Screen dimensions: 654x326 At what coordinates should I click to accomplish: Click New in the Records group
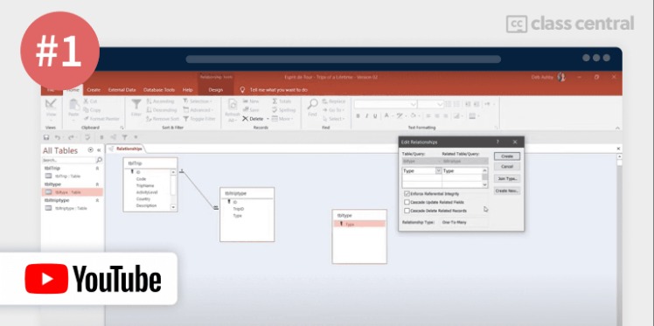click(x=251, y=101)
